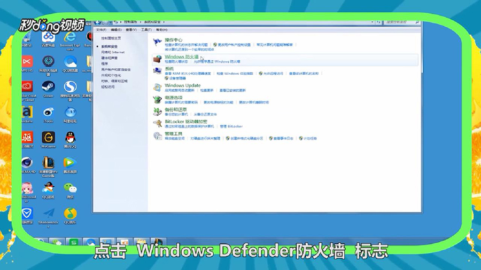
Task: Expand the address bar history dropdown arrow
Action: point(372,22)
